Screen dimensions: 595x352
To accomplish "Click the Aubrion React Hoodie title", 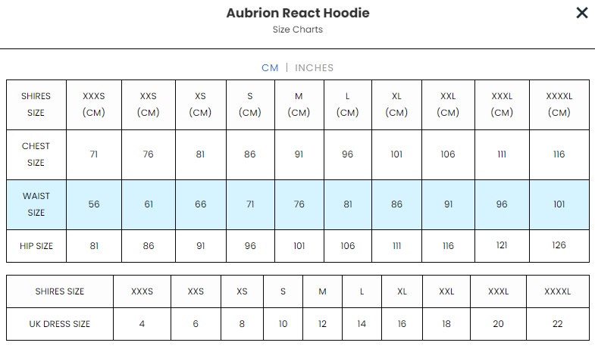I will click(298, 13).
